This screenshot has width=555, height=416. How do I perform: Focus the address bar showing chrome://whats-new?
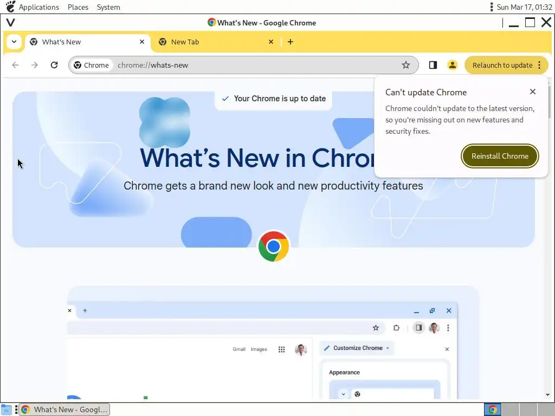pos(243,65)
